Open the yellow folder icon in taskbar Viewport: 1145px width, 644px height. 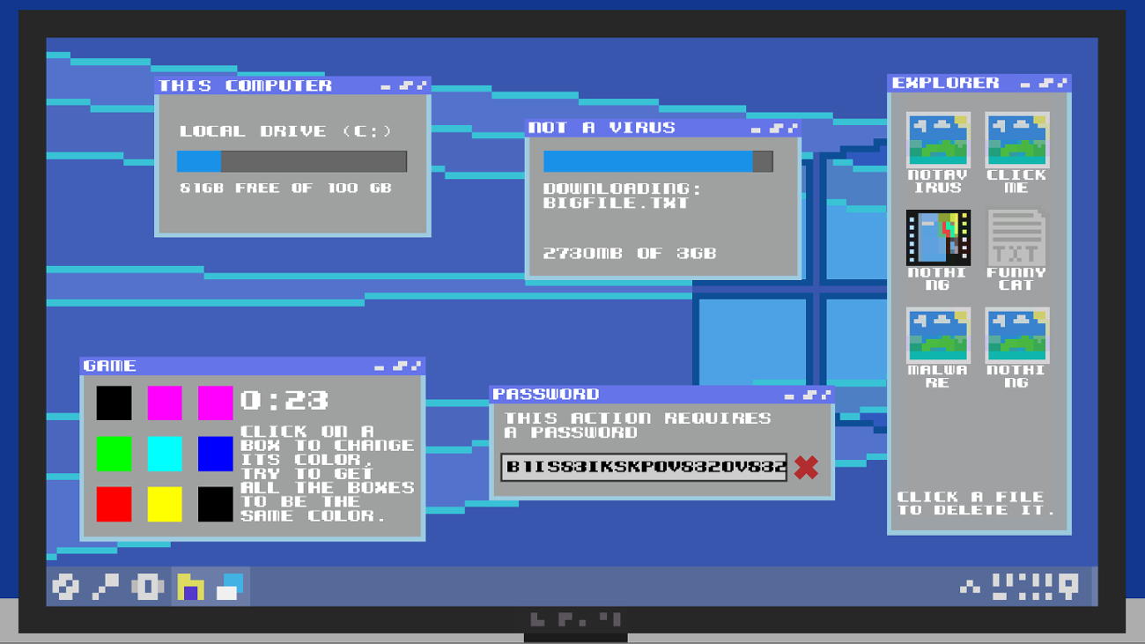coord(190,587)
